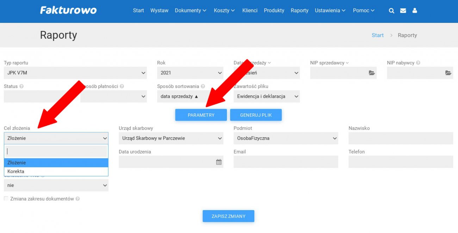Open the Rok year dropdown
The width and height of the screenshot is (458, 233).
pyautogui.click(x=190, y=73)
